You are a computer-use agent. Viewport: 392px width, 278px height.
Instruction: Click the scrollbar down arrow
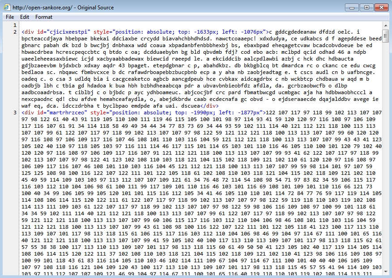[385, 271]
